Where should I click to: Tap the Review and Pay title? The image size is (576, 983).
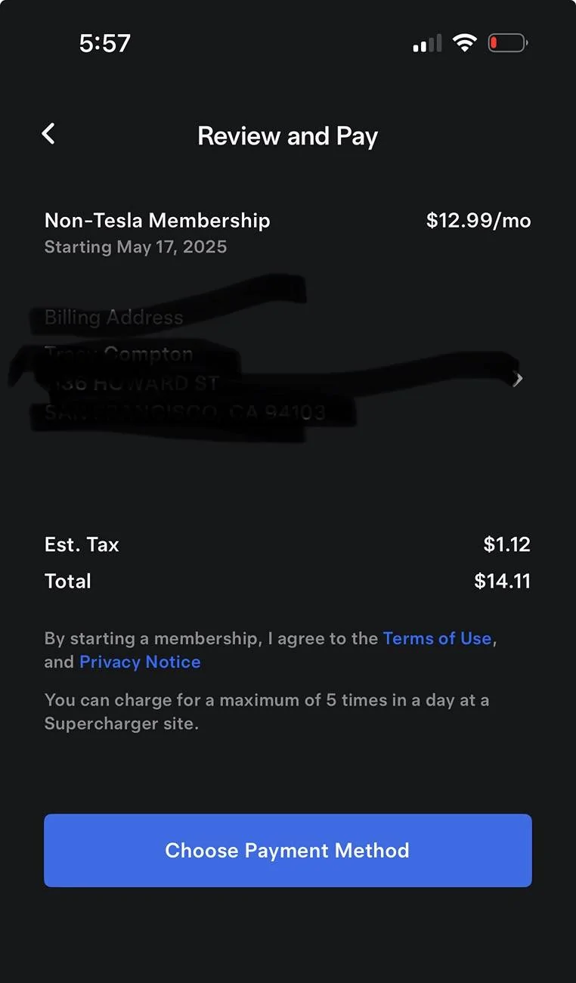tap(287, 136)
